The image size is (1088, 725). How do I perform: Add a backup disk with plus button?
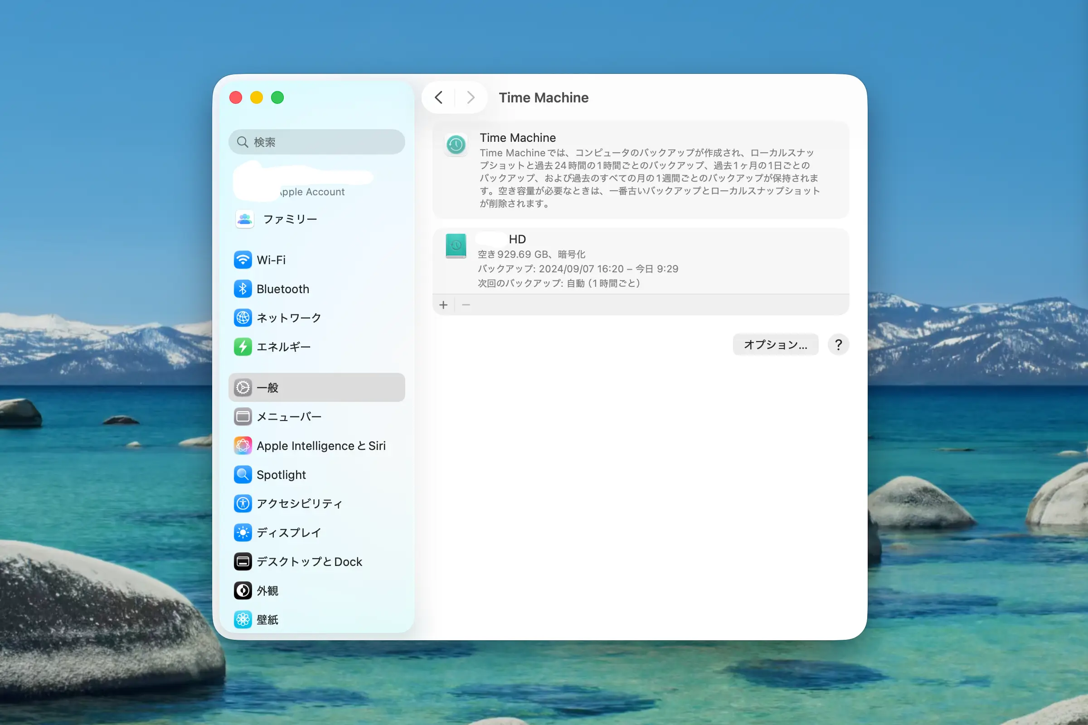443,304
